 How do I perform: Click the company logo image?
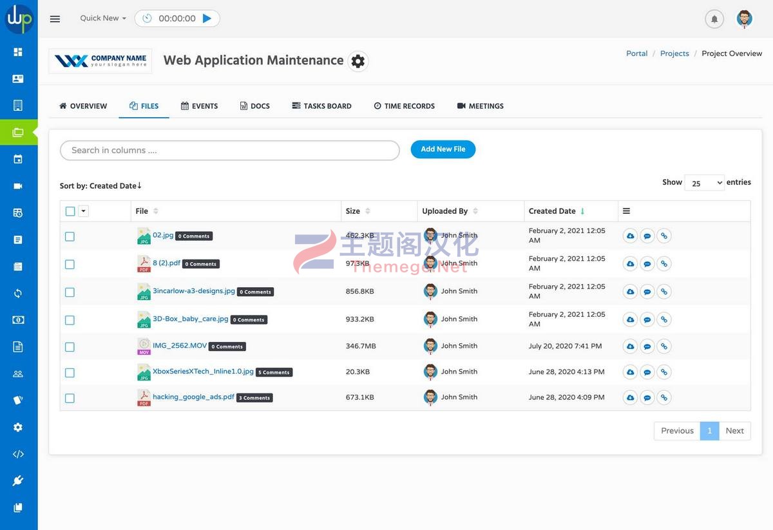100,61
